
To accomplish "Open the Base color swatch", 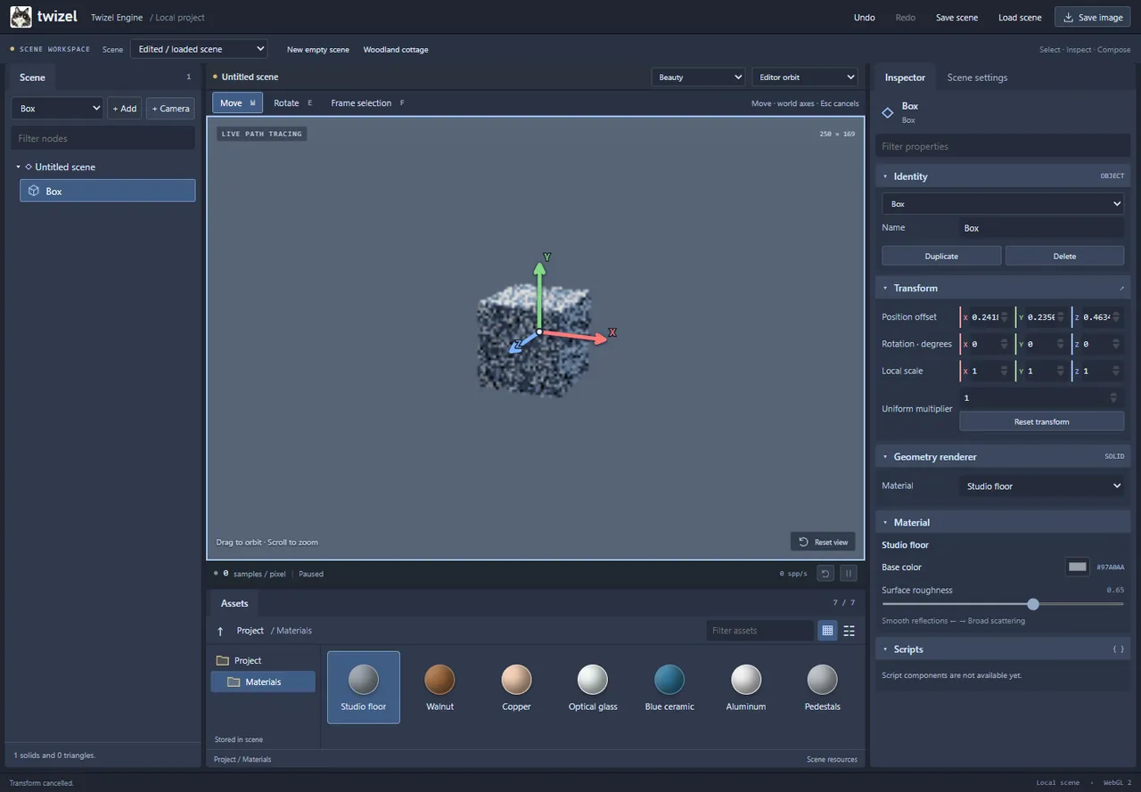I will pyautogui.click(x=1078, y=567).
